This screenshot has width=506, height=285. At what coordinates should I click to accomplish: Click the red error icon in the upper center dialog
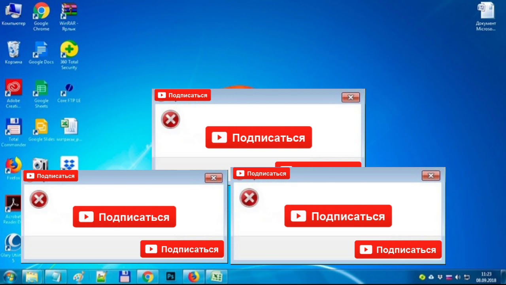click(170, 119)
